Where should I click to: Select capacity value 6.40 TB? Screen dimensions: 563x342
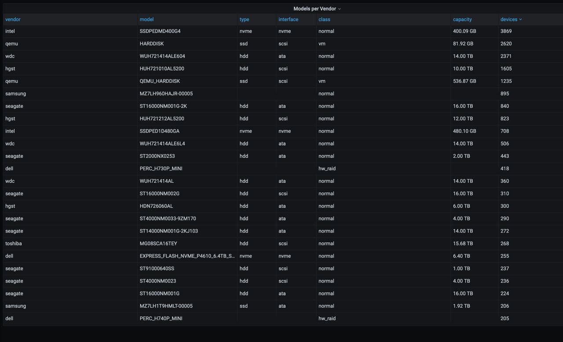click(461, 256)
